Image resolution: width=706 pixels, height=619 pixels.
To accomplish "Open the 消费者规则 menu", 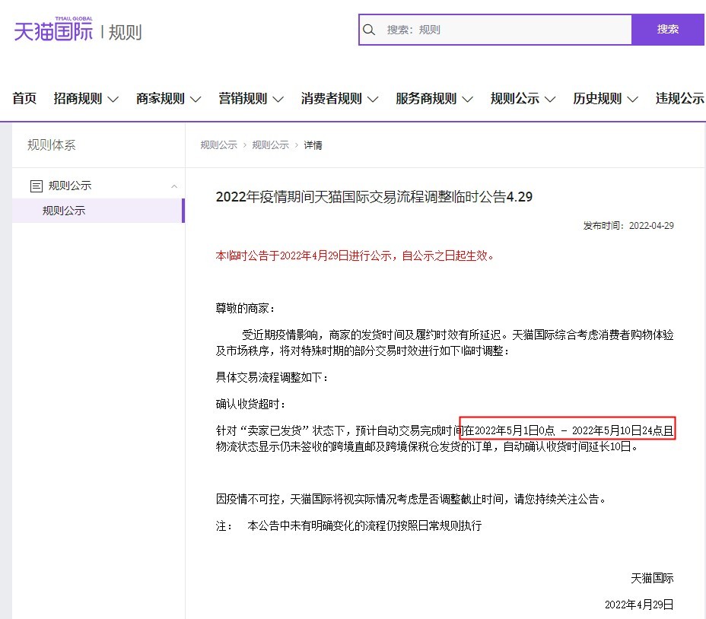I will [x=339, y=98].
